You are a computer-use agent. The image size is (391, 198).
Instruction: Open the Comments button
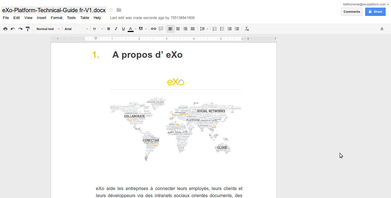point(352,12)
